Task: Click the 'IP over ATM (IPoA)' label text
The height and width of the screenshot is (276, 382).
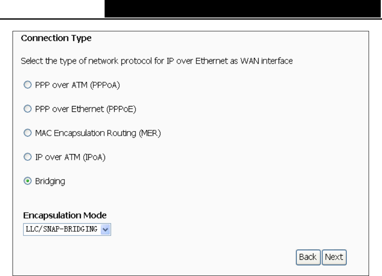Action: pos(70,157)
